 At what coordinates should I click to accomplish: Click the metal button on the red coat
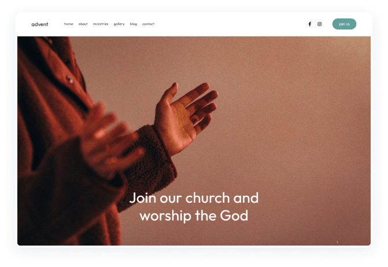[69, 79]
